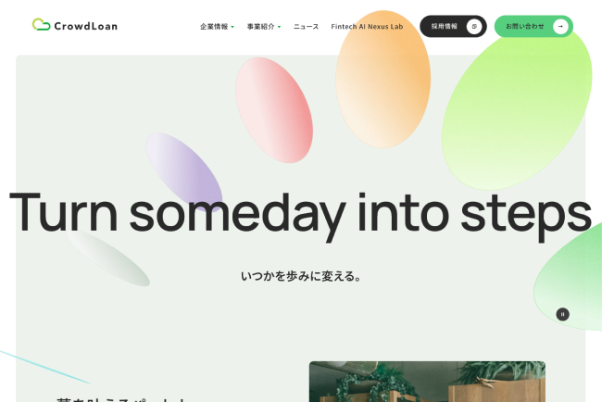Screen dimensions: 602x402
Task: Click the external-link icon in 採用情報 button
Action: 474,27
